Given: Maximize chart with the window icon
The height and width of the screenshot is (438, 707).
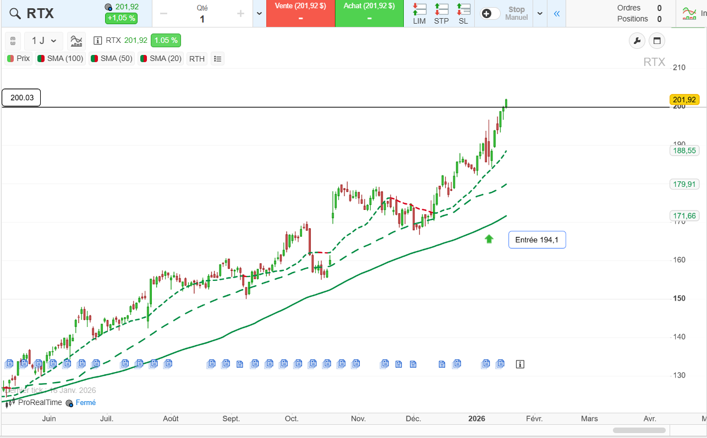Looking at the screenshot, I should click(656, 41).
